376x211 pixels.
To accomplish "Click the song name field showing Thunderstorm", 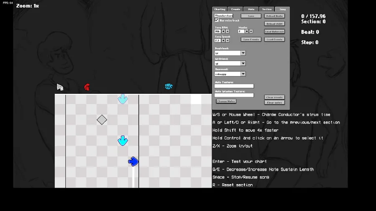I will click(x=224, y=16).
